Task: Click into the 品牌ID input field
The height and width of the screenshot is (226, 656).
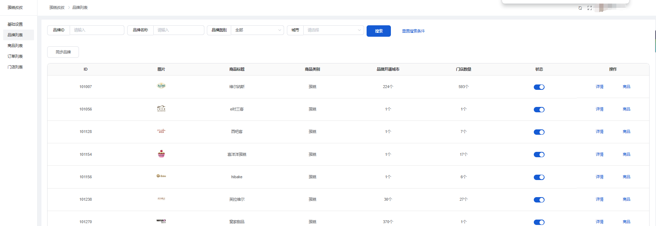Action: pos(96,30)
